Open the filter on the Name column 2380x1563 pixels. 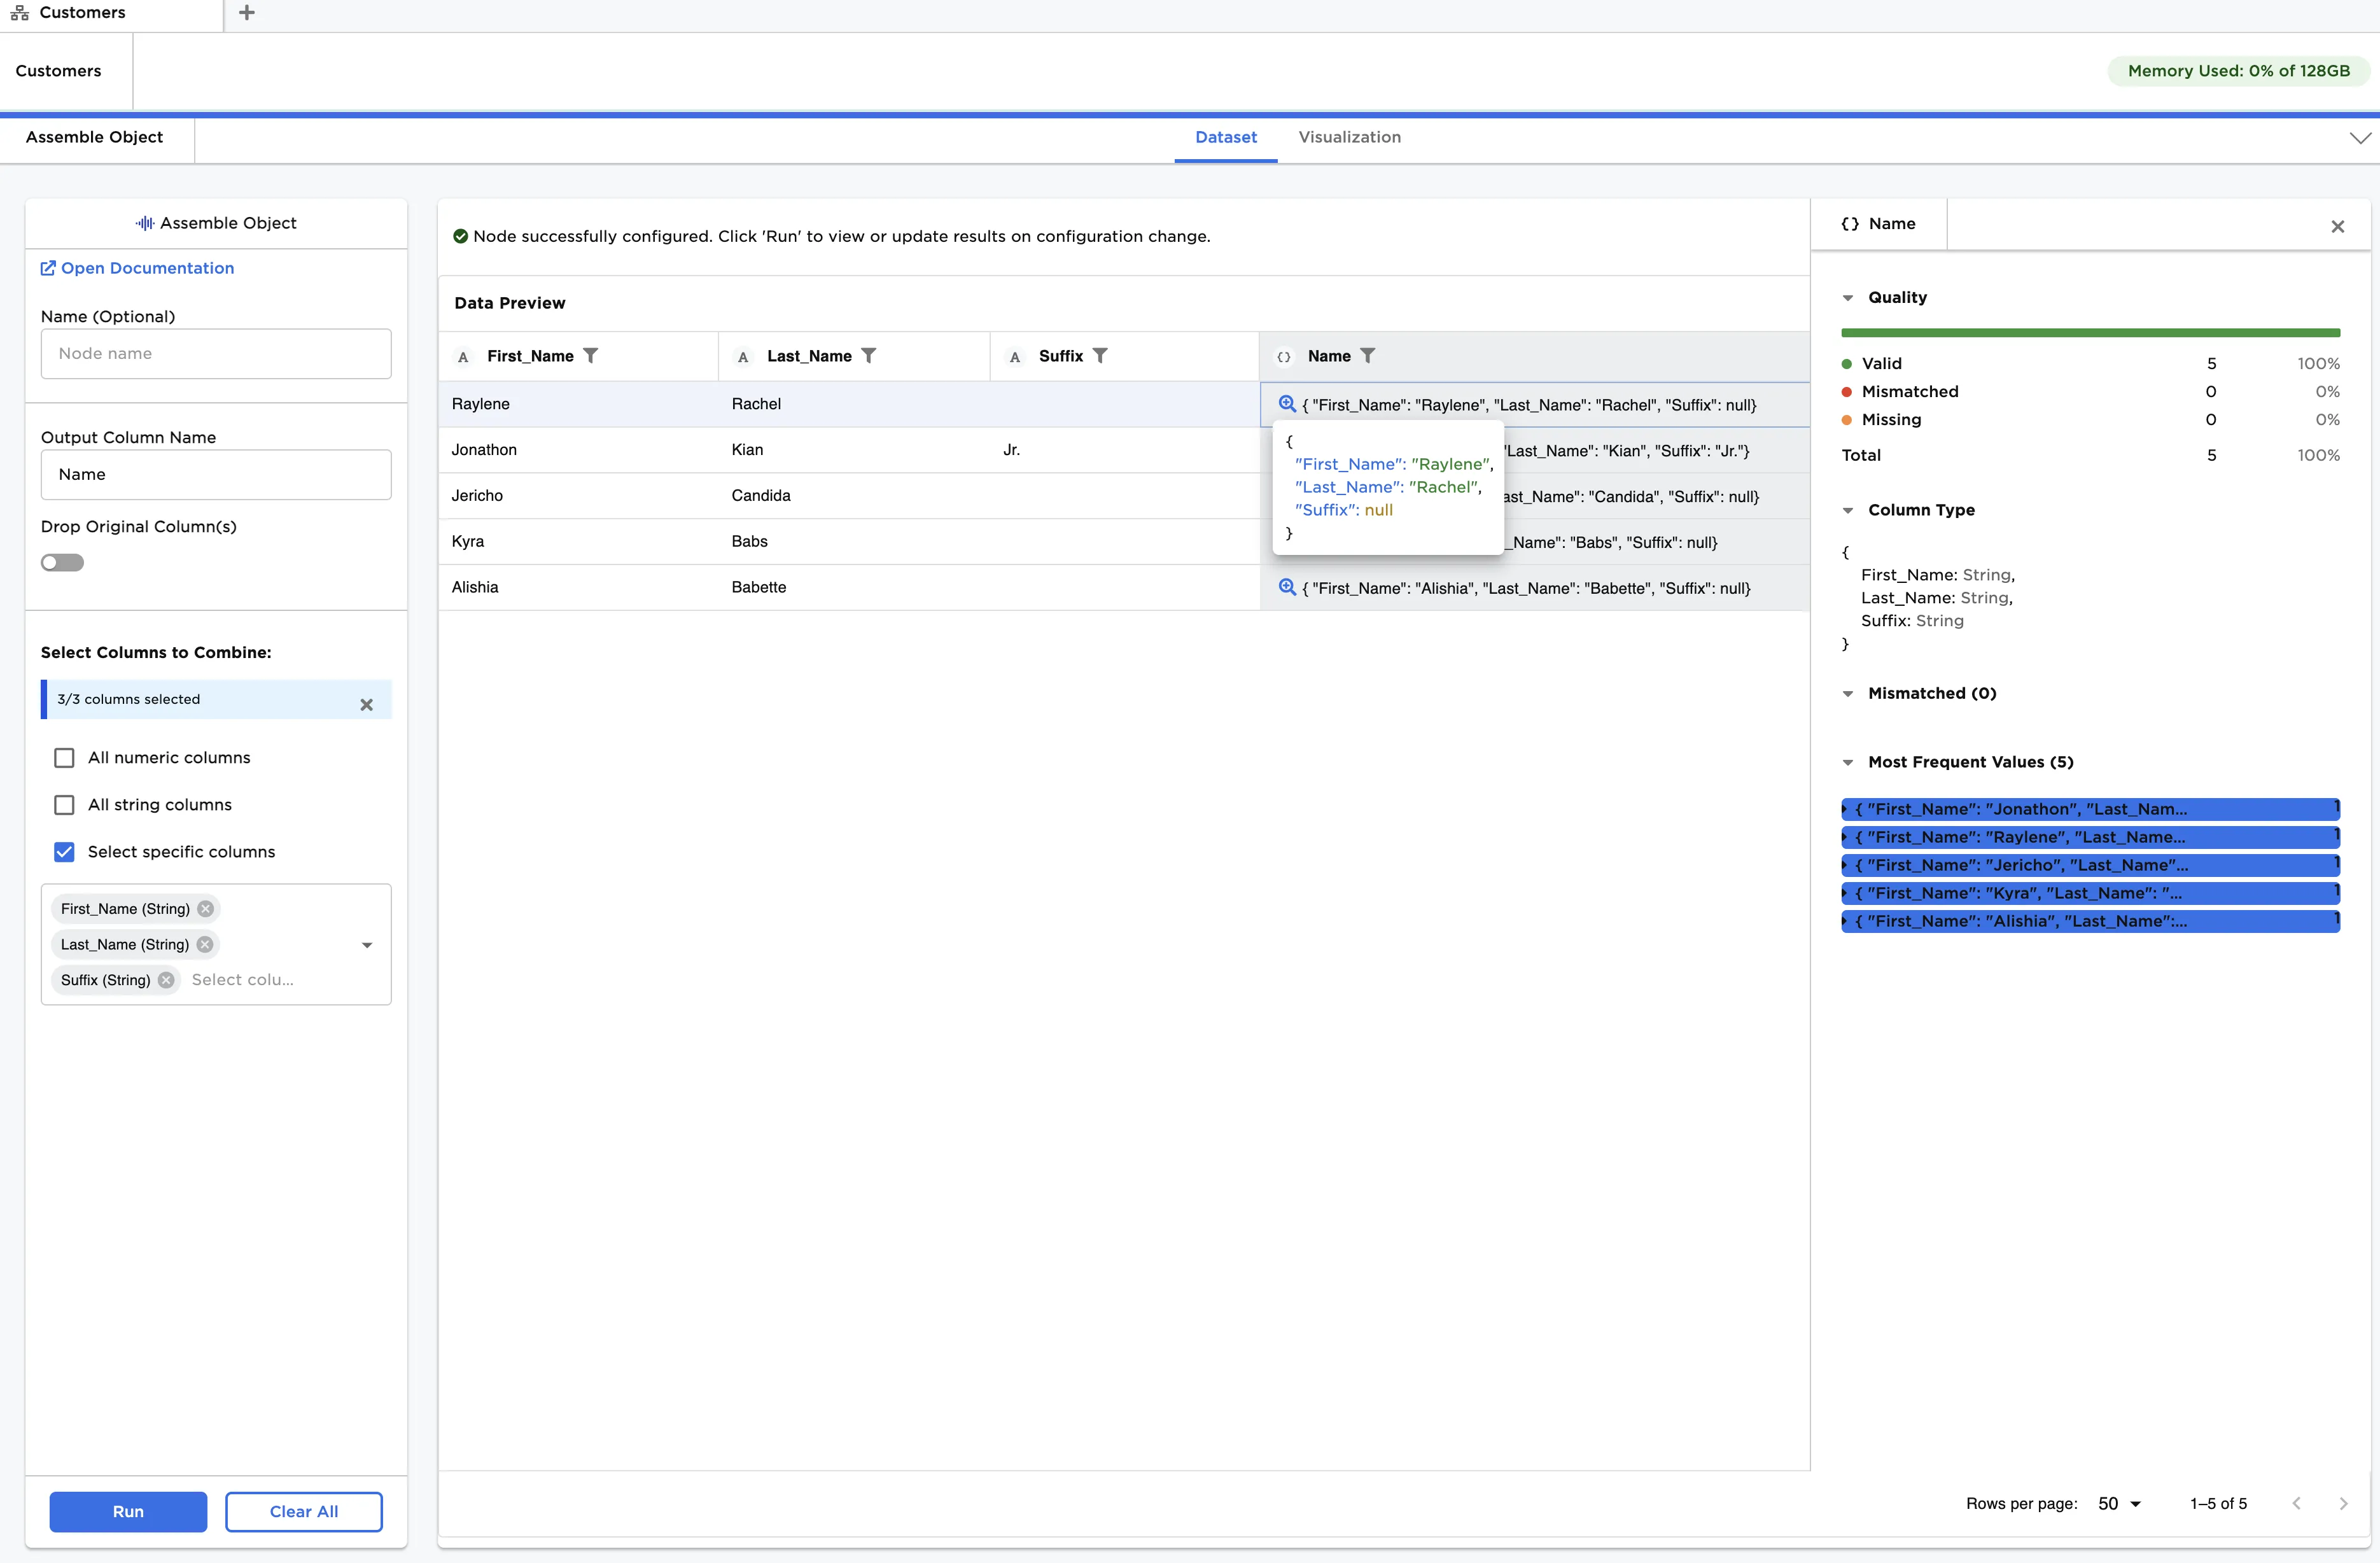coord(1368,355)
